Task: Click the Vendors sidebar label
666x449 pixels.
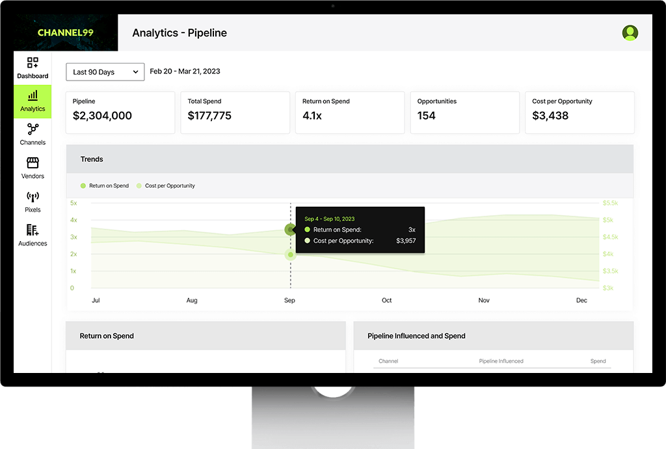Action: click(x=33, y=176)
